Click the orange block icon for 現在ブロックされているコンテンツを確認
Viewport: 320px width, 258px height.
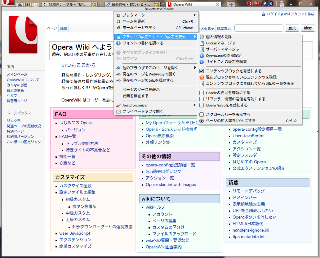[x=202, y=77]
